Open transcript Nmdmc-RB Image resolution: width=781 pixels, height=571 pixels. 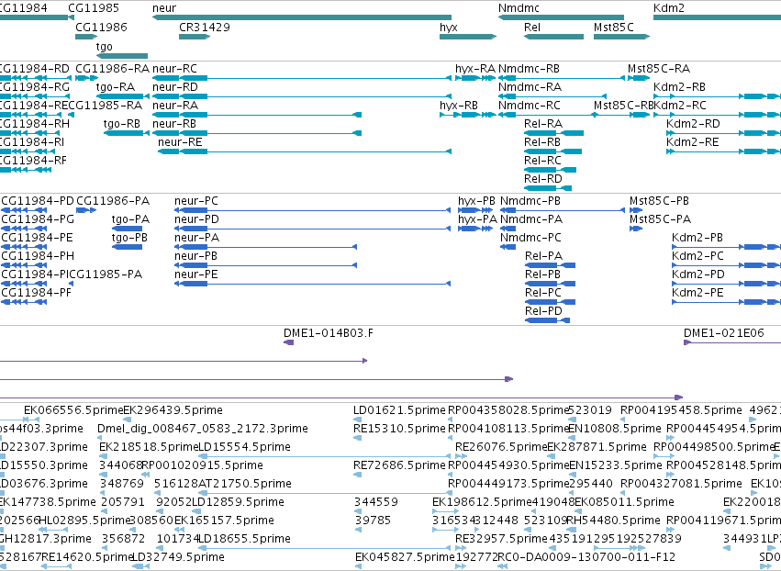pyautogui.click(x=562, y=78)
